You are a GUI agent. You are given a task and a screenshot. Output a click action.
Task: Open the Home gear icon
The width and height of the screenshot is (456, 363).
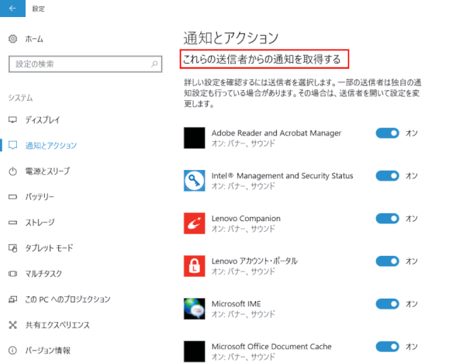point(12,39)
